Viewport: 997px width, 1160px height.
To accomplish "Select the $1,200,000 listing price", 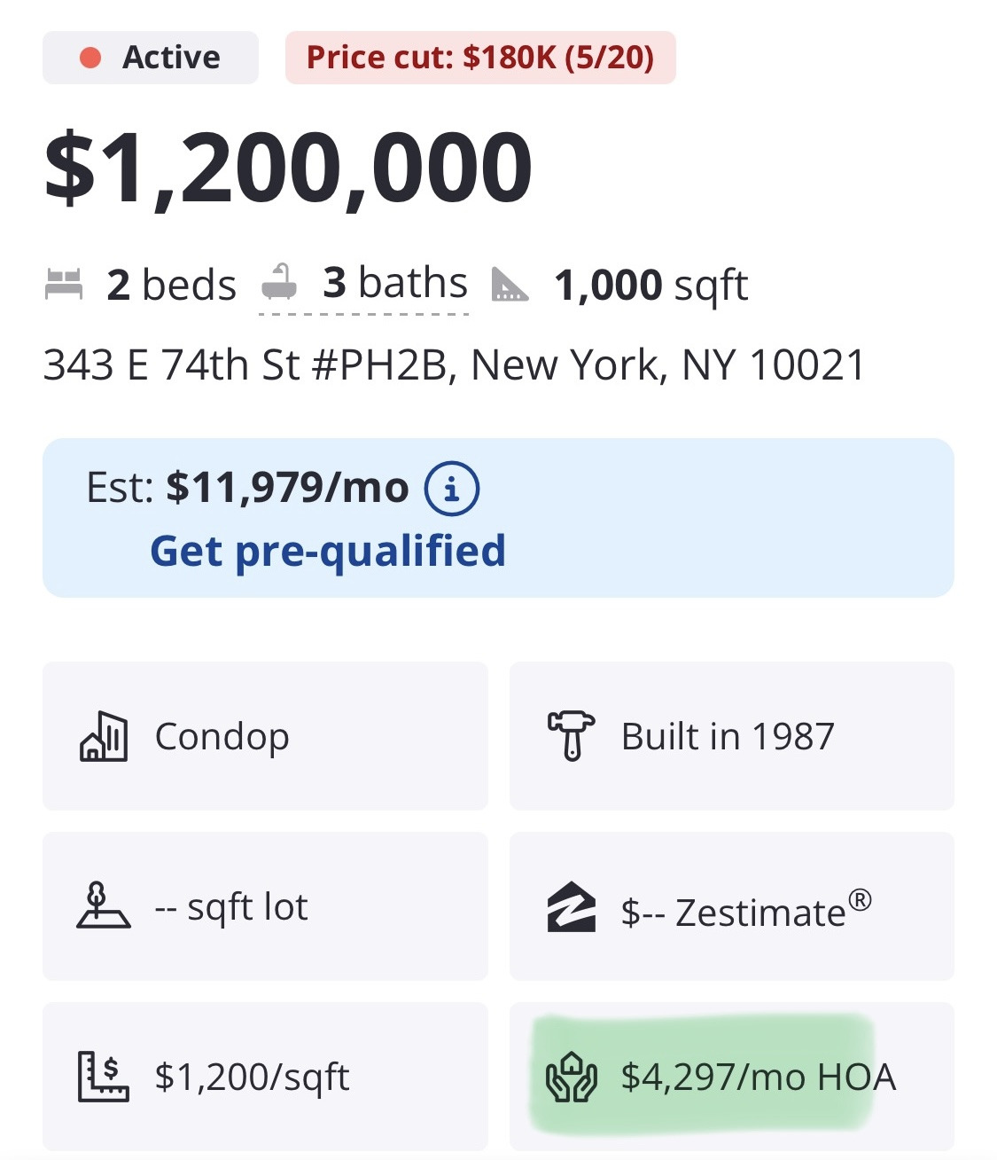I will coord(289,168).
